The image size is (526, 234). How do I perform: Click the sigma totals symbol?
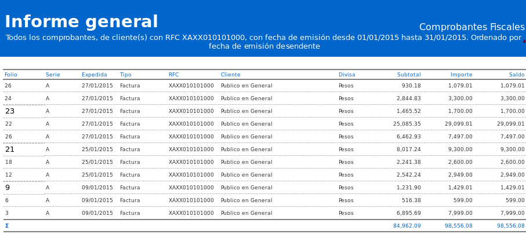coord(7,226)
